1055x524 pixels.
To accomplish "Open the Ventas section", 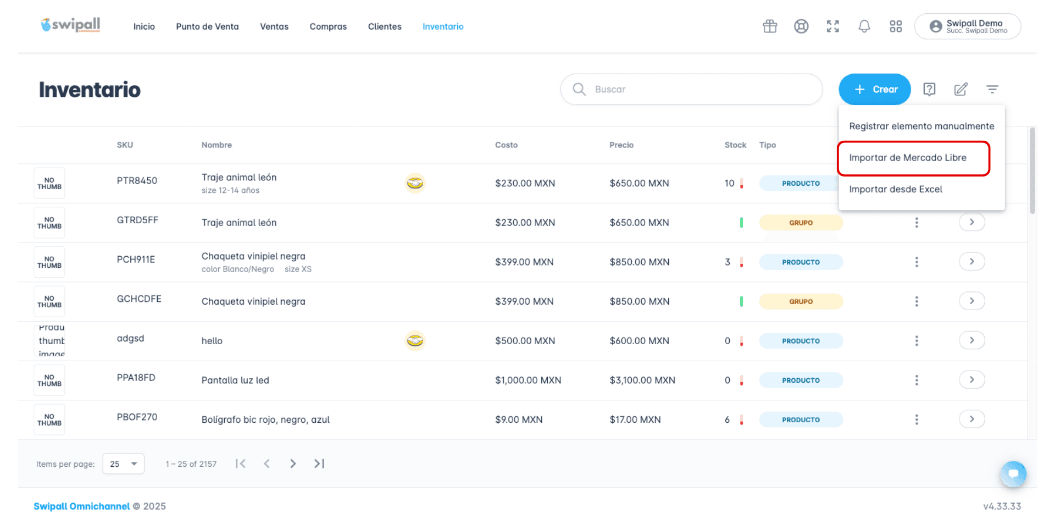I will coord(274,26).
